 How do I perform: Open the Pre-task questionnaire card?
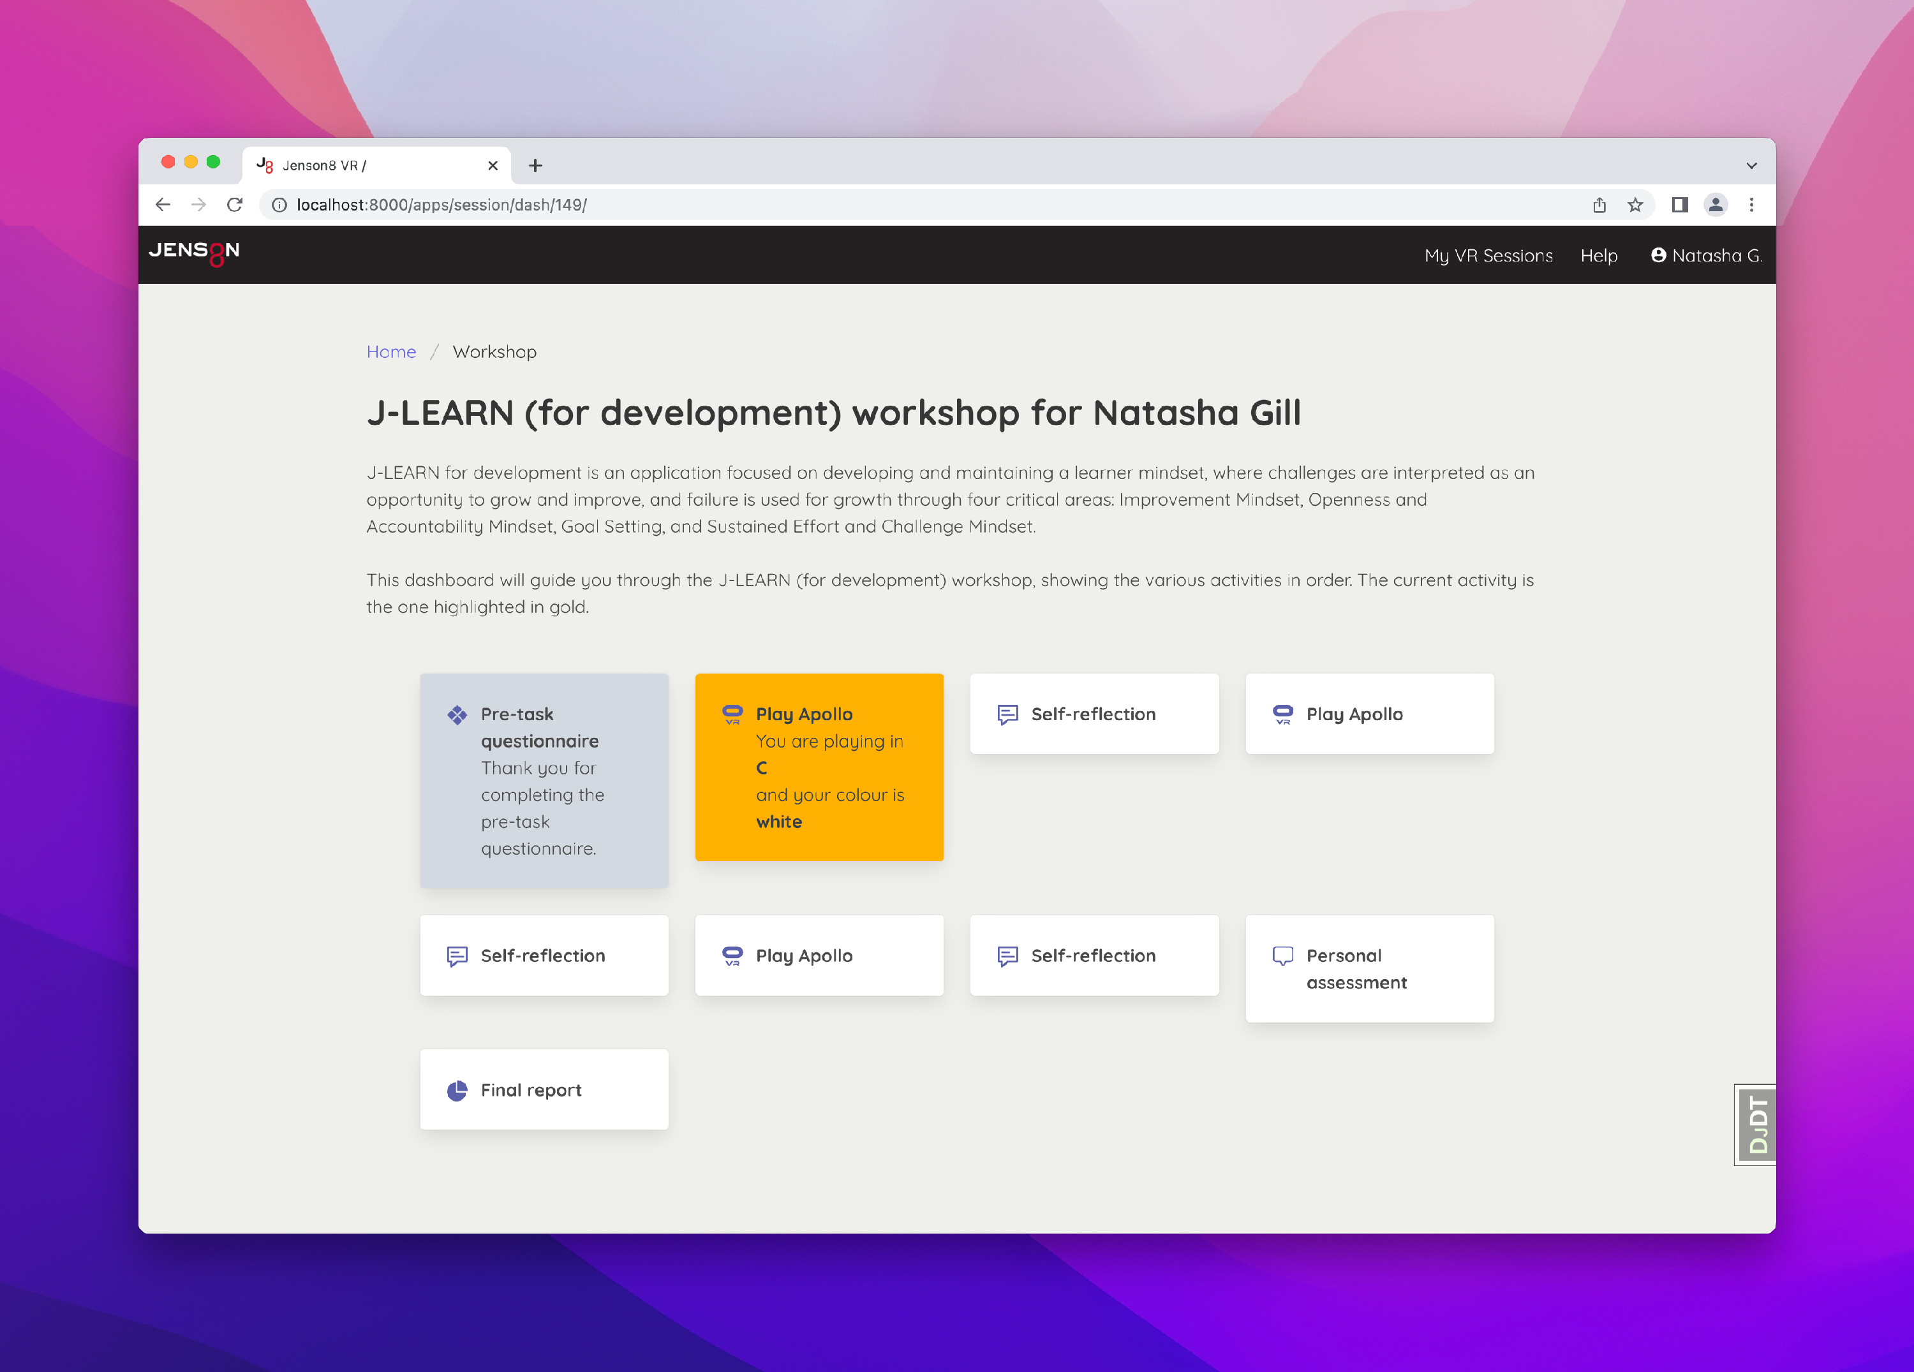(544, 781)
